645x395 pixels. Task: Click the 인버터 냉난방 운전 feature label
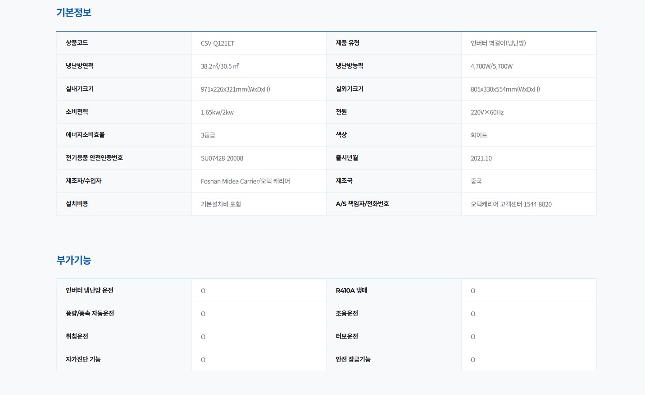click(x=90, y=290)
